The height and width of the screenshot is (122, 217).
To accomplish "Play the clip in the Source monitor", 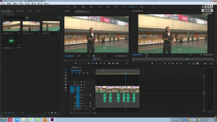I will (96, 63).
